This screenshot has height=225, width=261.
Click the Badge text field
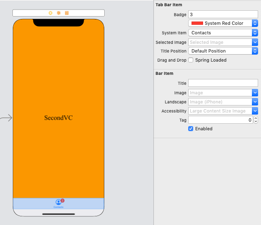pos(223,14)
